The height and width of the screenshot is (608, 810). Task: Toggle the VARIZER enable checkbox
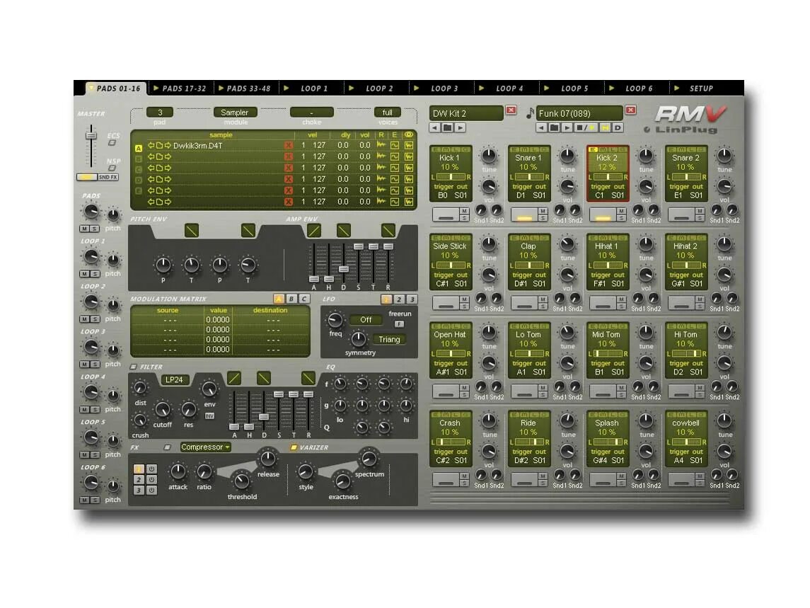(293, 448)
